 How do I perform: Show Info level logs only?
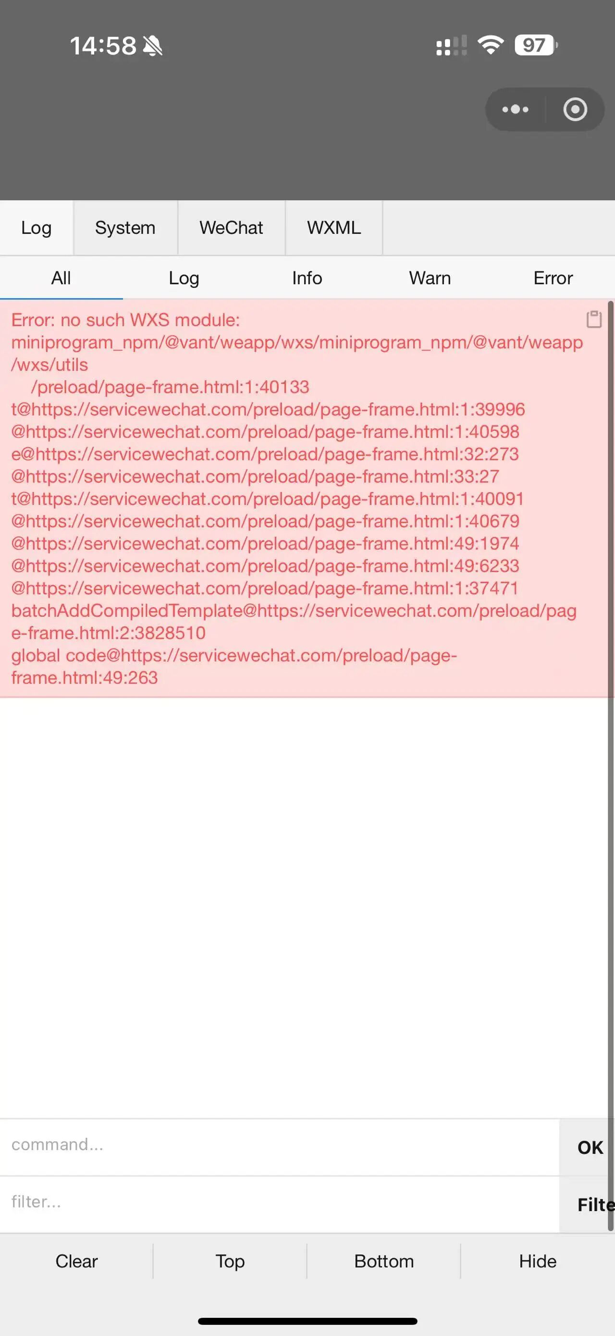(x=307, y=278)
